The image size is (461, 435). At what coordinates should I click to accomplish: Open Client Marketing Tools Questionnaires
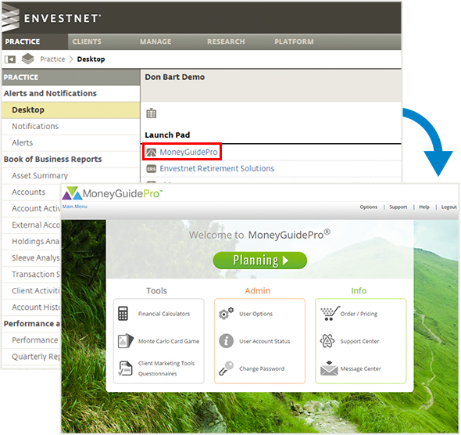pos(166,368)
